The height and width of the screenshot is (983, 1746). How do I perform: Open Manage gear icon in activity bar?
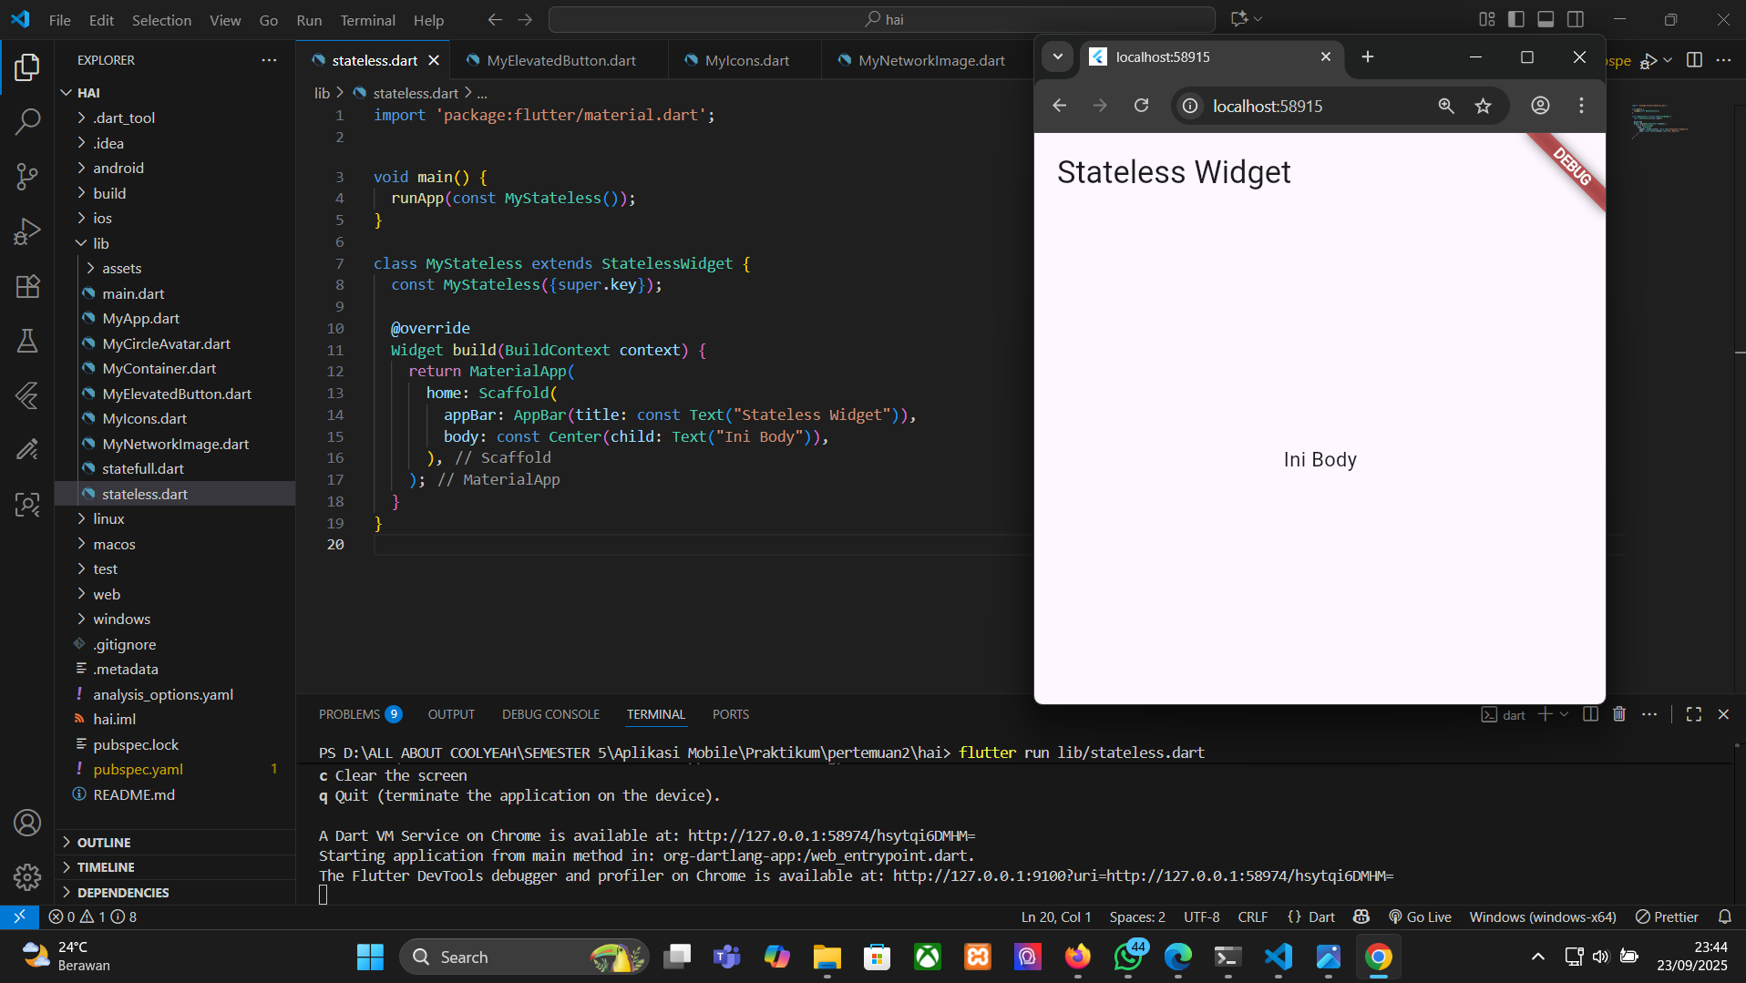point(27,876)
